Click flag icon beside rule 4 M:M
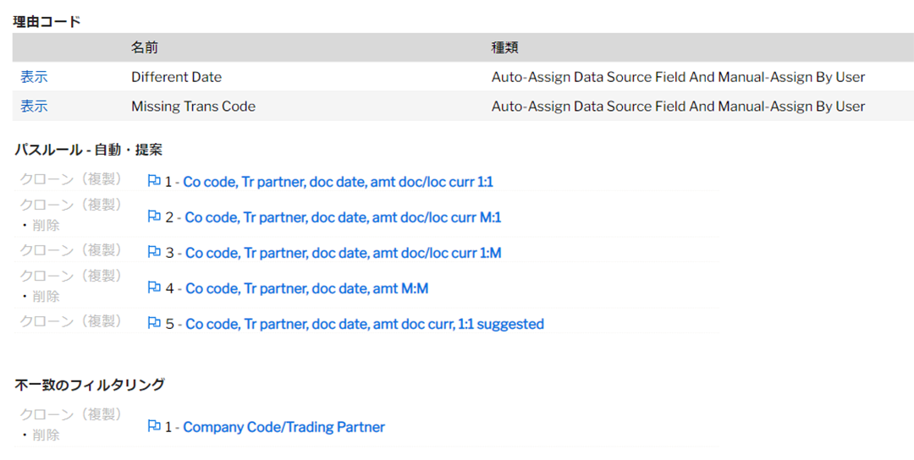This screenshot has height=460, width=914. pyautogui.click(x=154, y=287)
